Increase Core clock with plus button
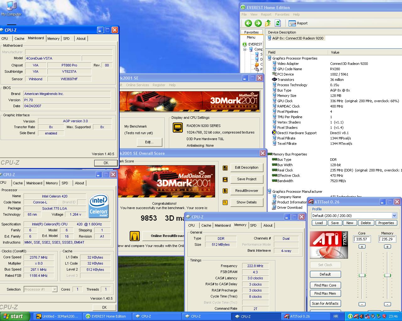This screenshot has width=402, height=321. point(362,247)
